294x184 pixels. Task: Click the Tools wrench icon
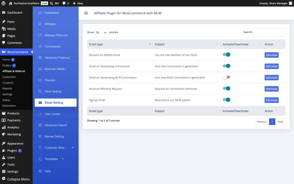4,164
